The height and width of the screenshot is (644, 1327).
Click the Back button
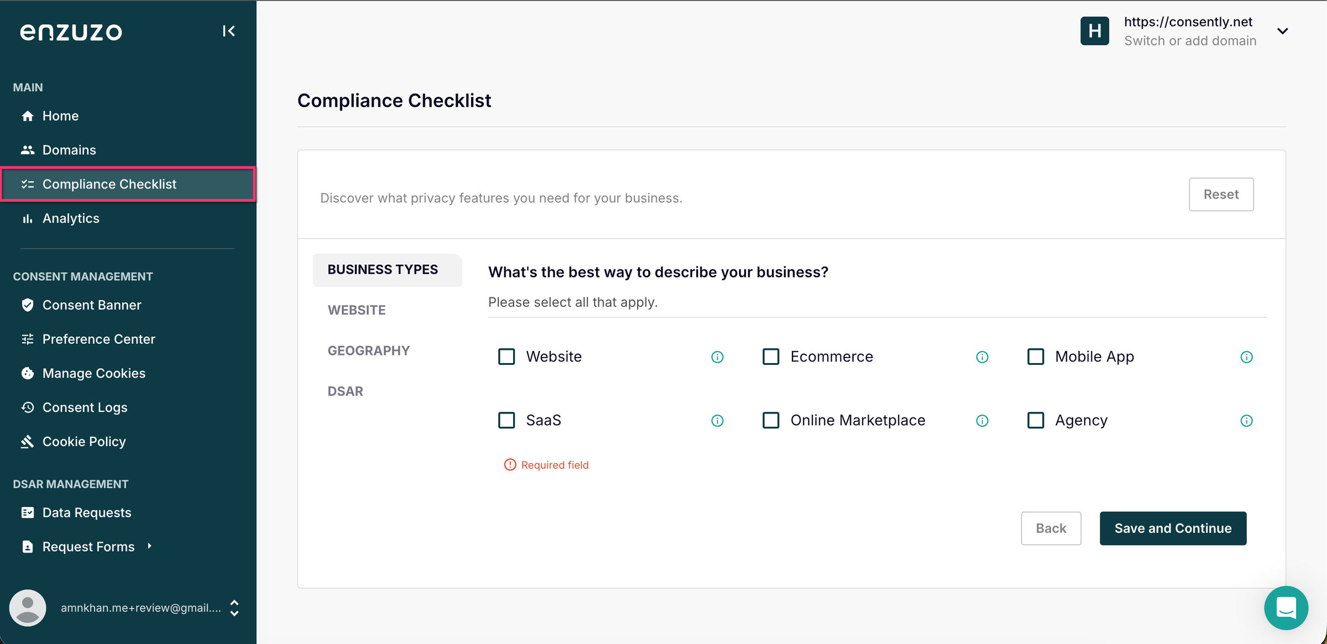(x=1051, y=528)
